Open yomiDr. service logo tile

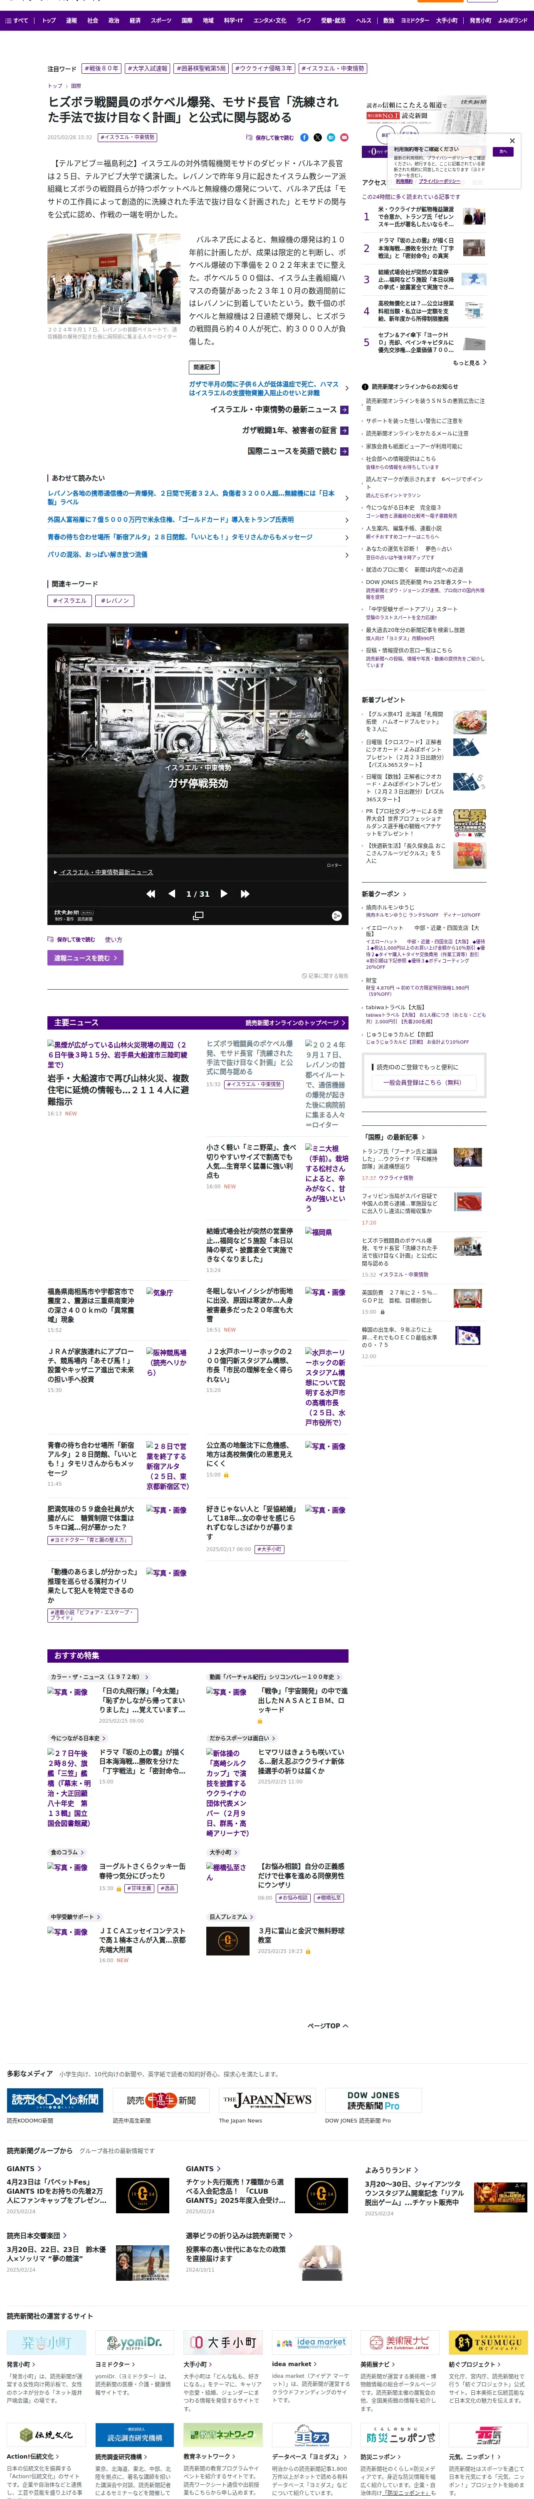click(134, 2342)
